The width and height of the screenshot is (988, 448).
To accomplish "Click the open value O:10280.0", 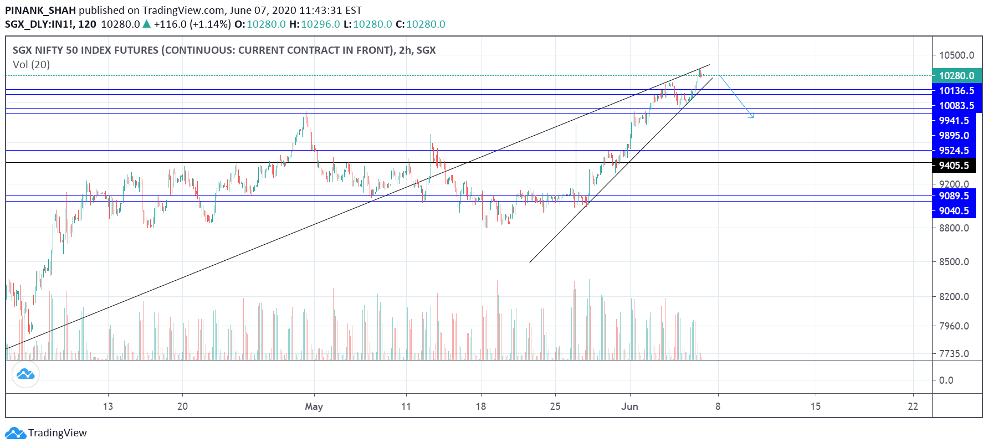I will (x=260, y=24).
